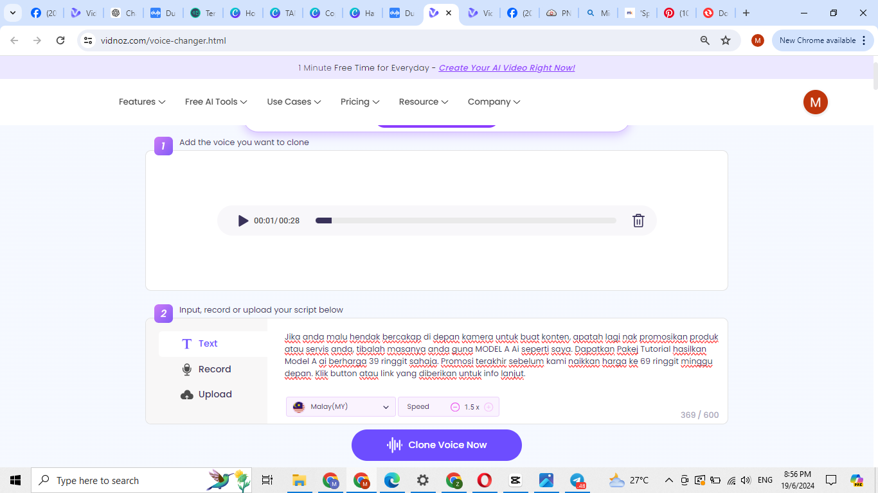Switch to the tab labeled Co
Screen dimensions: 878x493
click(x=323, y=13)
